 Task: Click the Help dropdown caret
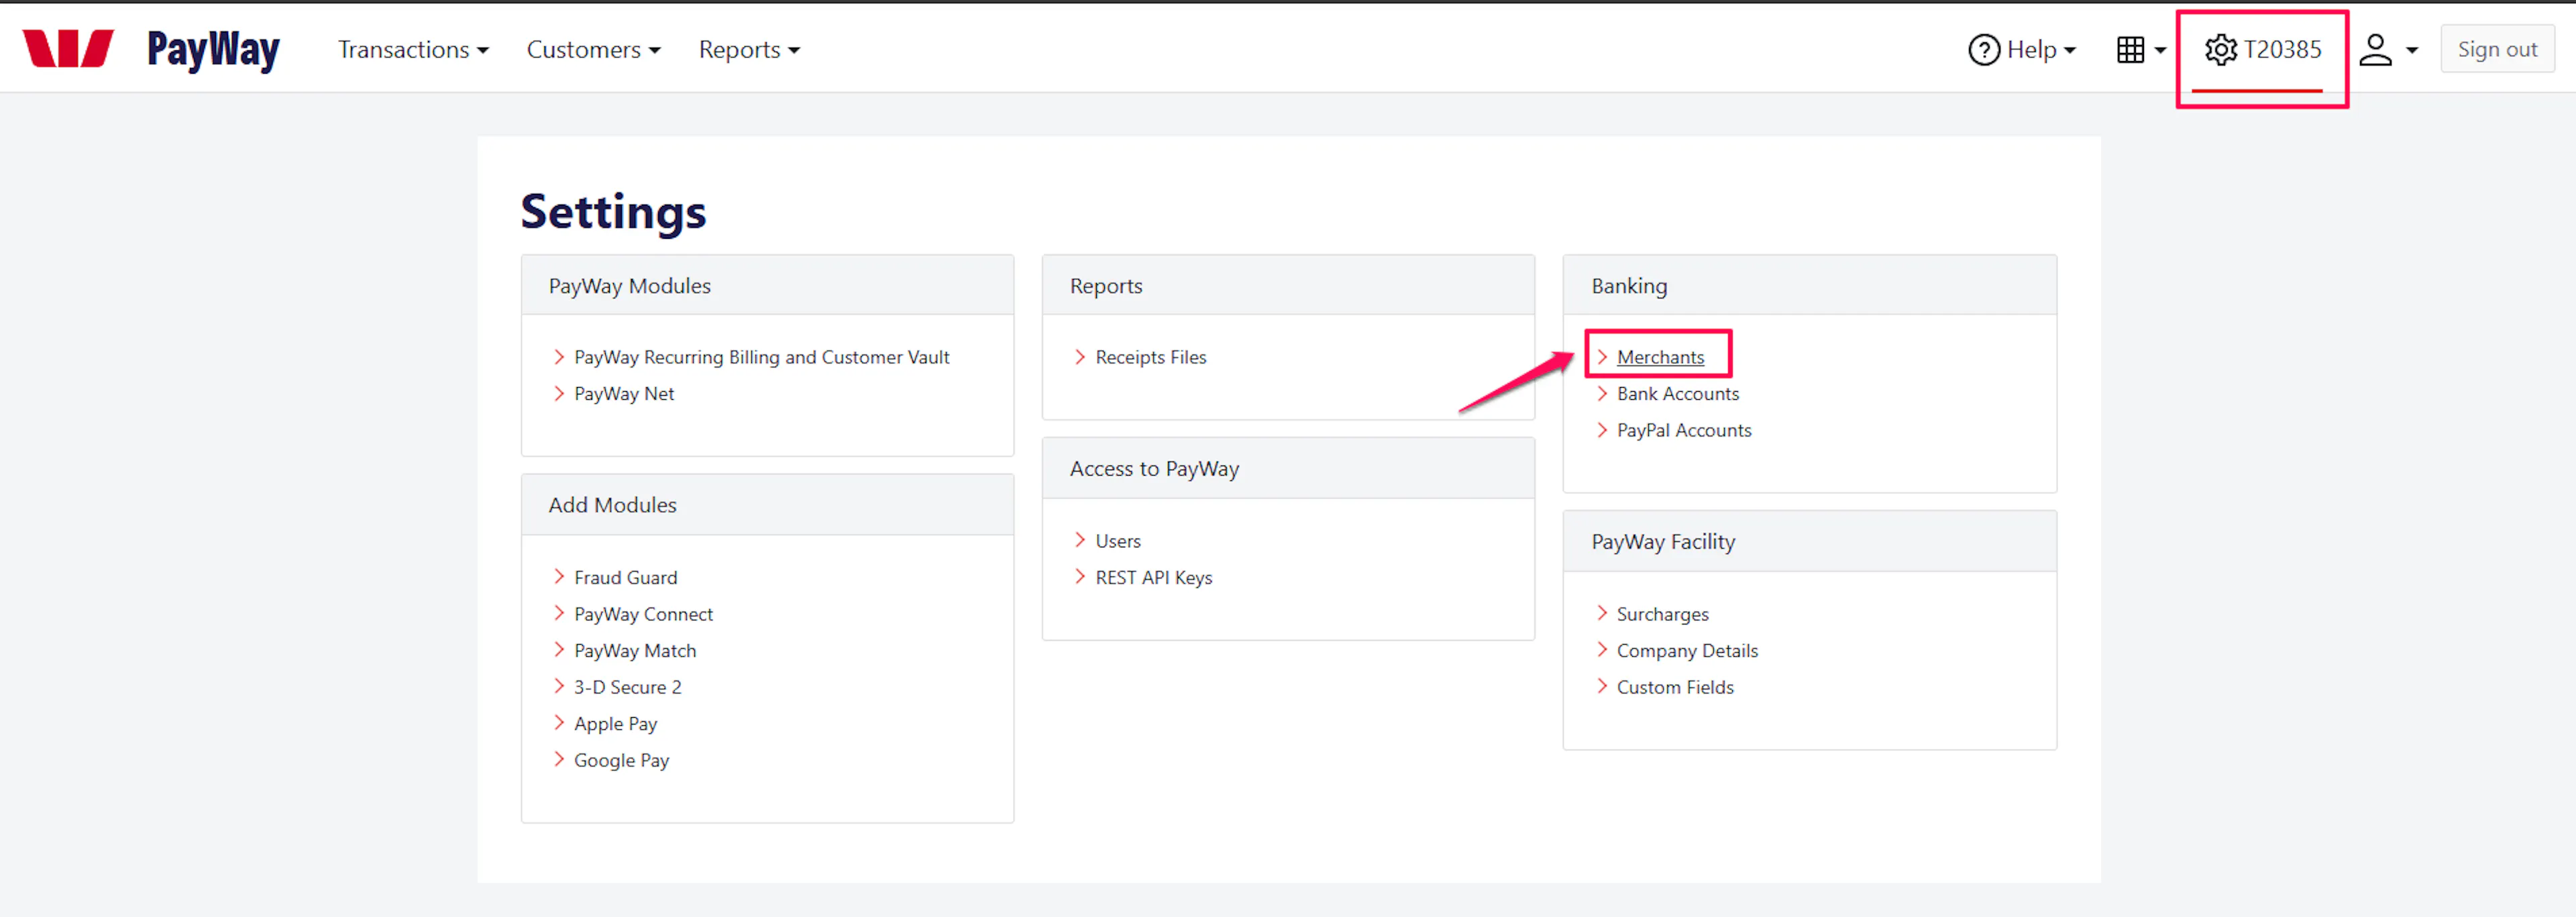2069,50
